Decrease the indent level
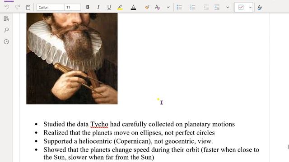The height and width of the screenshot is (162, 289). (x=206, y=7)
